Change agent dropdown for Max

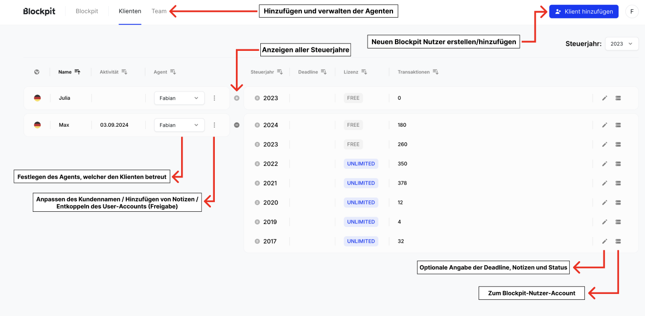(179, 125)
